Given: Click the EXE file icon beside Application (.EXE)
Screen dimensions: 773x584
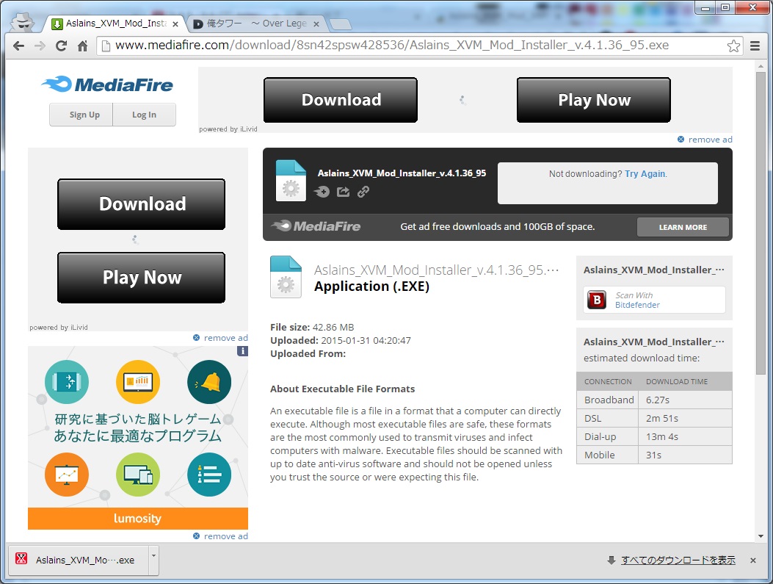Looking at the screenshot, I should tap(286, 277).
